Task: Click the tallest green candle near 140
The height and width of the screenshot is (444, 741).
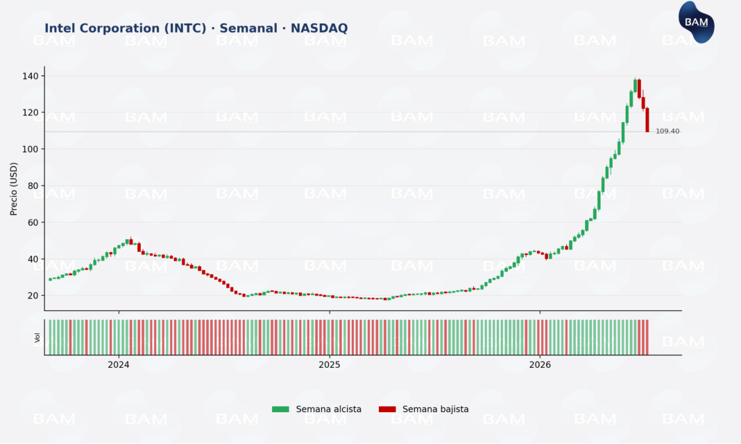Action: point(635,85)
